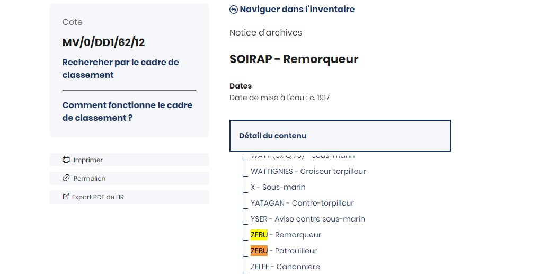Select YATAGAN - Contre-torpilleur entry

(x=302, y=203)
